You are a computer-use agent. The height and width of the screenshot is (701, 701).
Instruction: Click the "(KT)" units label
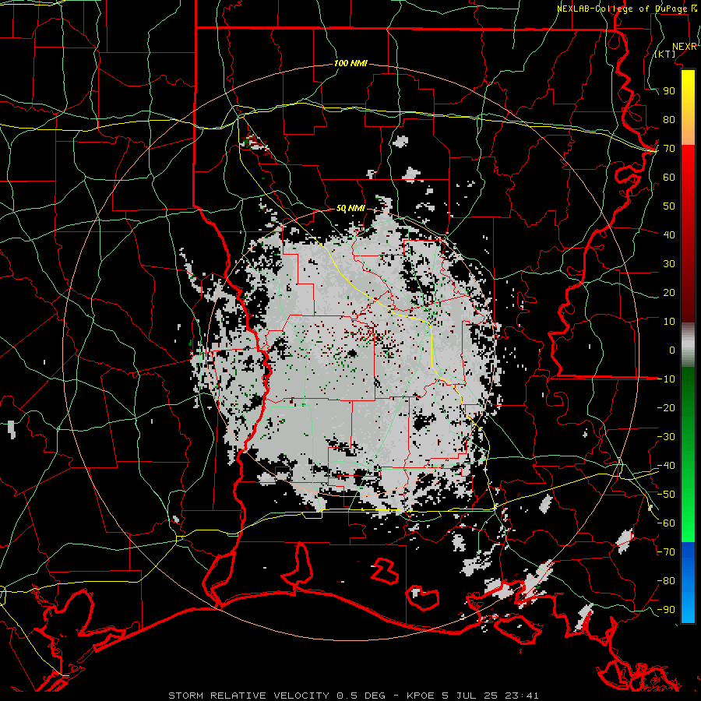665,54
